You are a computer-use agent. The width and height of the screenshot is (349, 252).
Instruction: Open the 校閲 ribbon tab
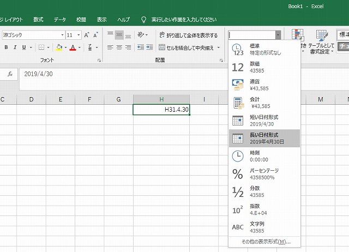click(x=81, y=20)
